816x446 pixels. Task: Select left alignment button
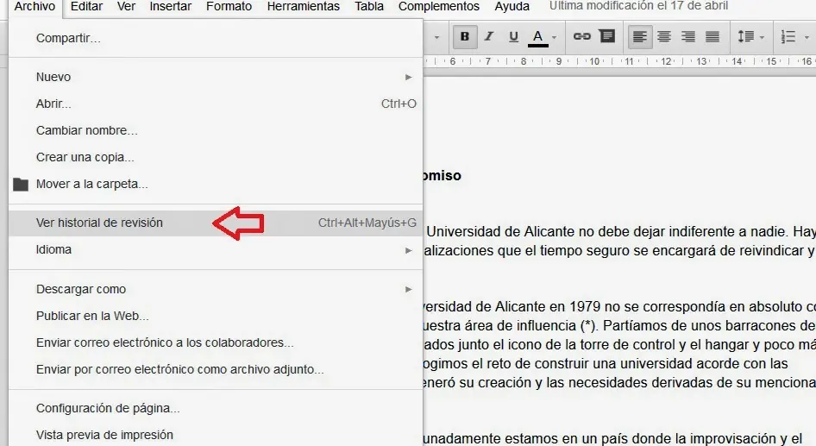[x=639, y=36]
